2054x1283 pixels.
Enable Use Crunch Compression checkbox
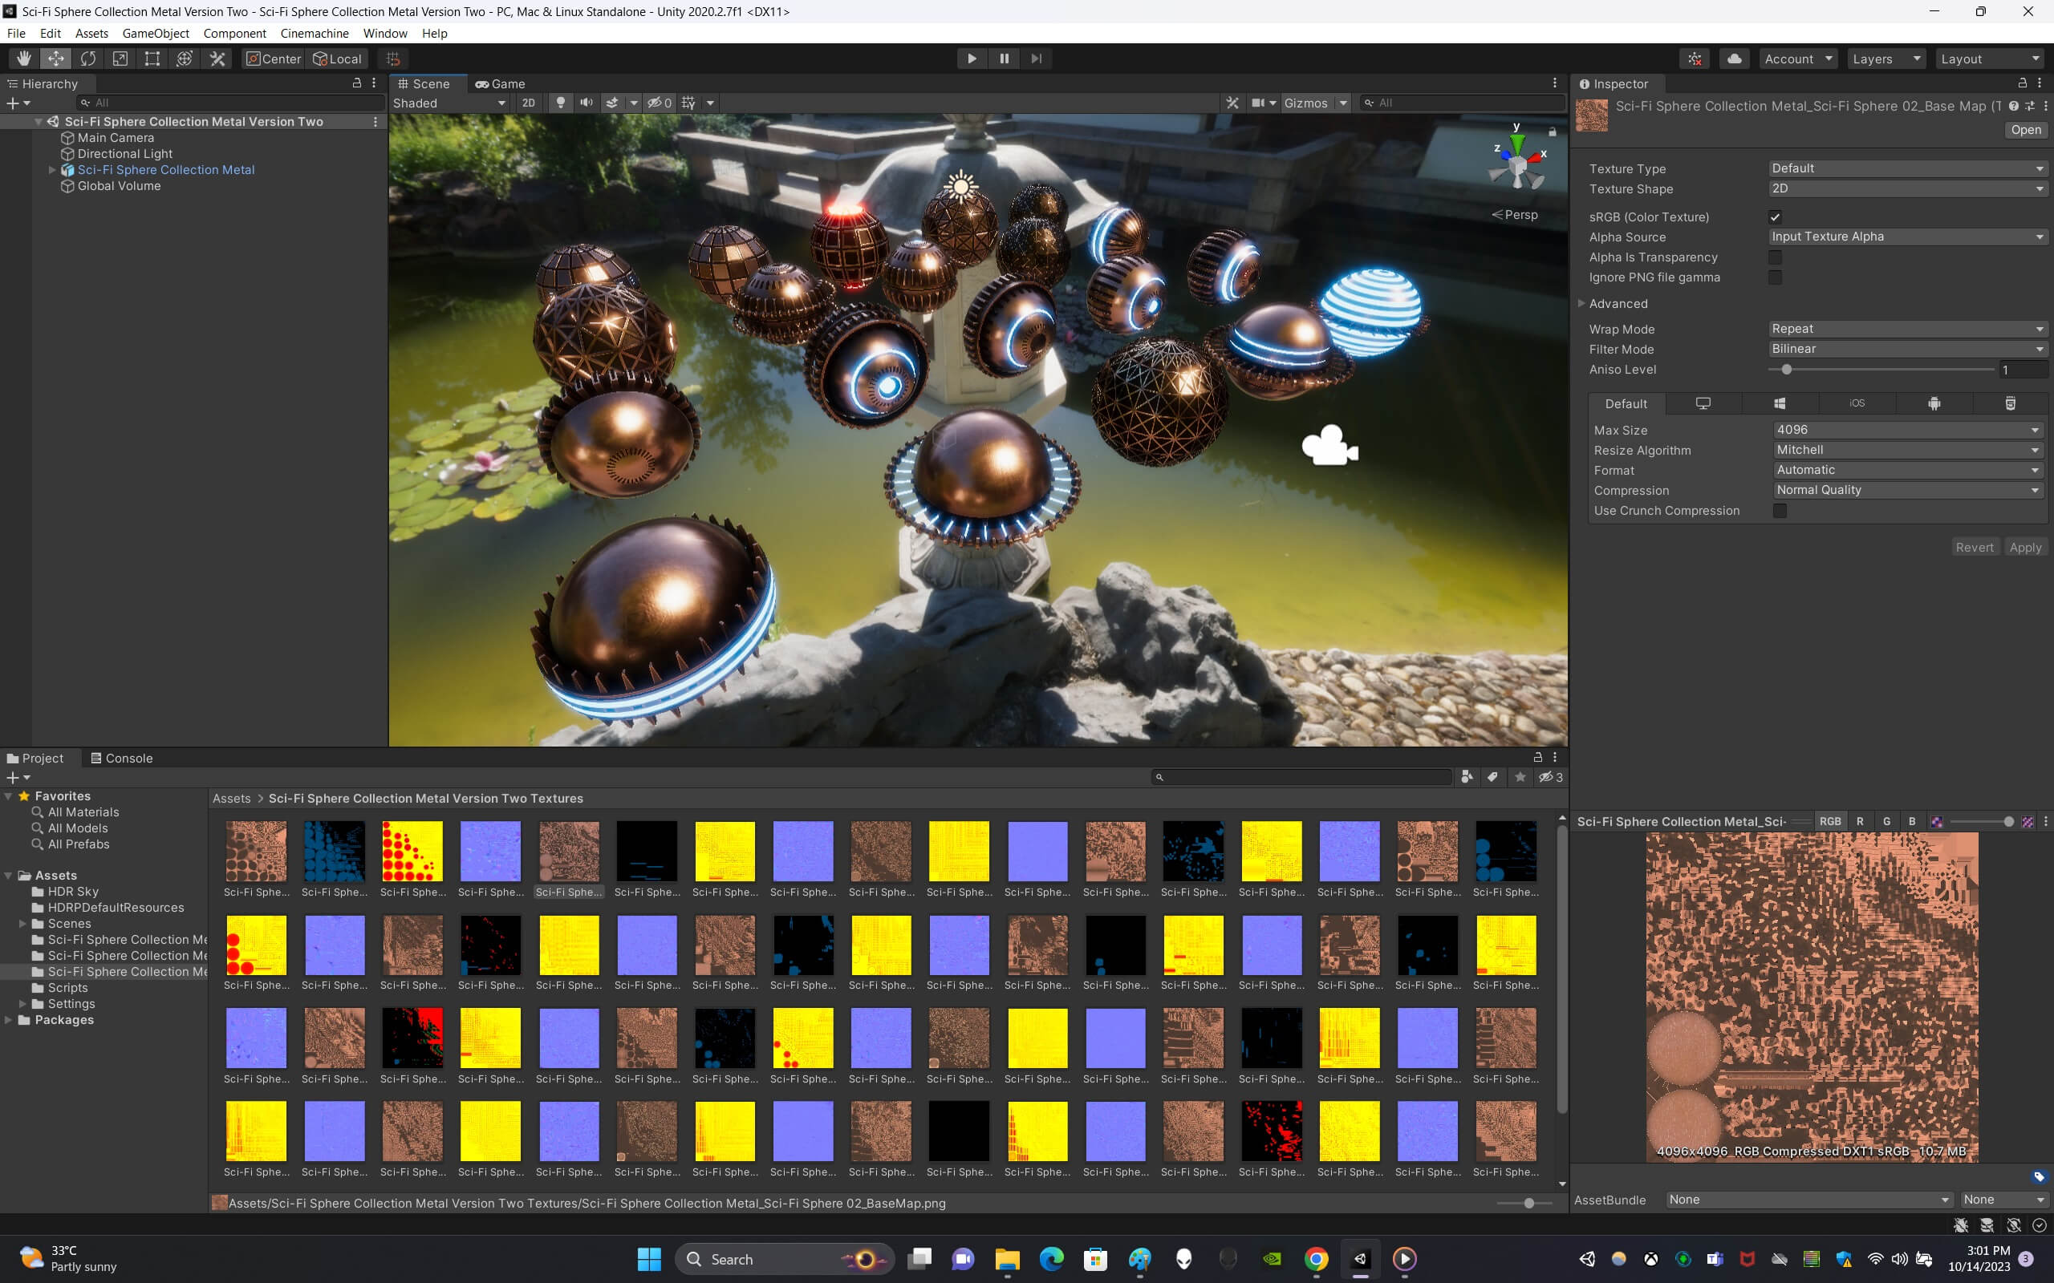coord(1780,511)
